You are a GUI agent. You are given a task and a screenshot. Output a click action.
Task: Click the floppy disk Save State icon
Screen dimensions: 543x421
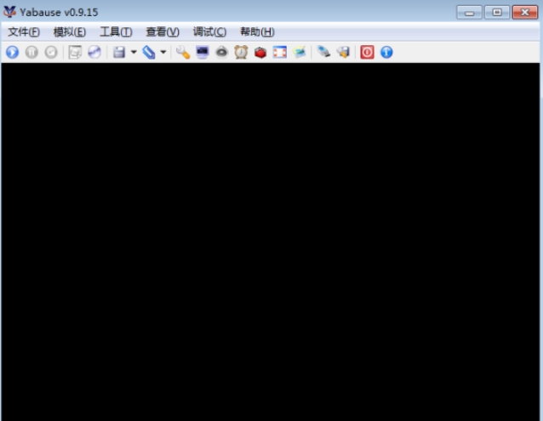[x=119, y=52]
